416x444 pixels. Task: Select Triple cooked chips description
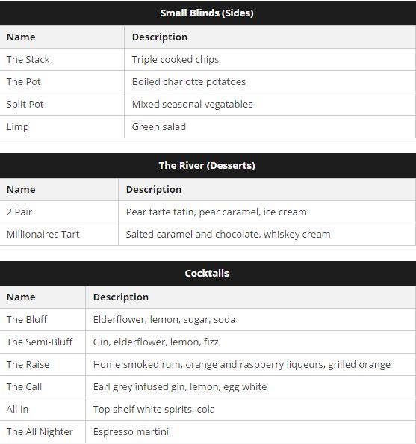176,60
